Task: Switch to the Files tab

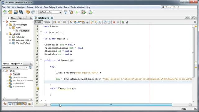Action: coord(13,18)
